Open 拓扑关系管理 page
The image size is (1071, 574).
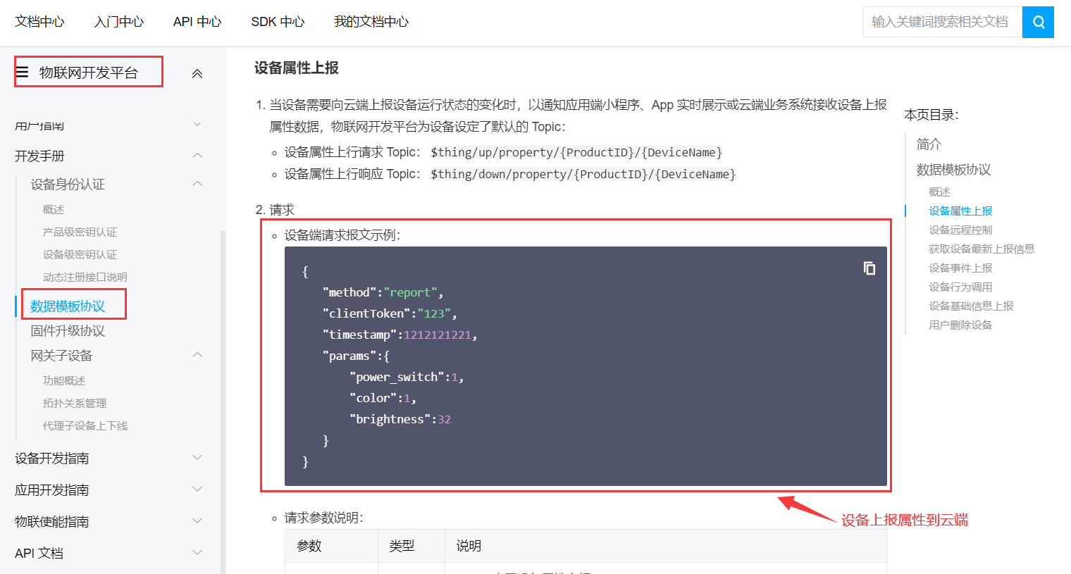[x=75, y=403]
